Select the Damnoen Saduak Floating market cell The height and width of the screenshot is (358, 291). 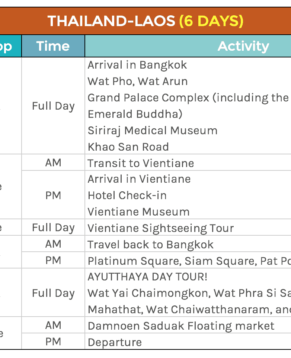pos(181,326)
